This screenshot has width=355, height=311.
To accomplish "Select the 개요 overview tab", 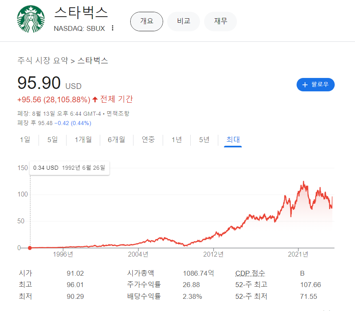I will pyautogui.click(x=146, y=21).
